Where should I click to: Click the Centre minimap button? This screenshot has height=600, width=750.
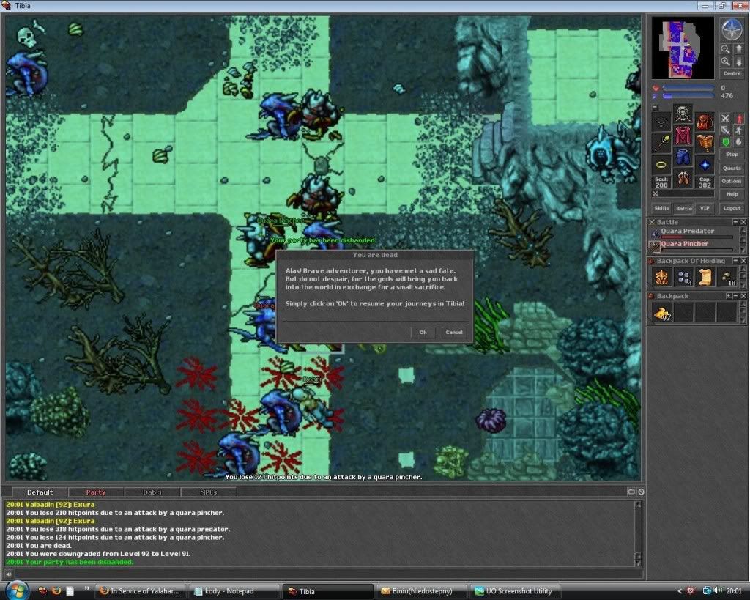pyautogui.click(x=732, y=73)
